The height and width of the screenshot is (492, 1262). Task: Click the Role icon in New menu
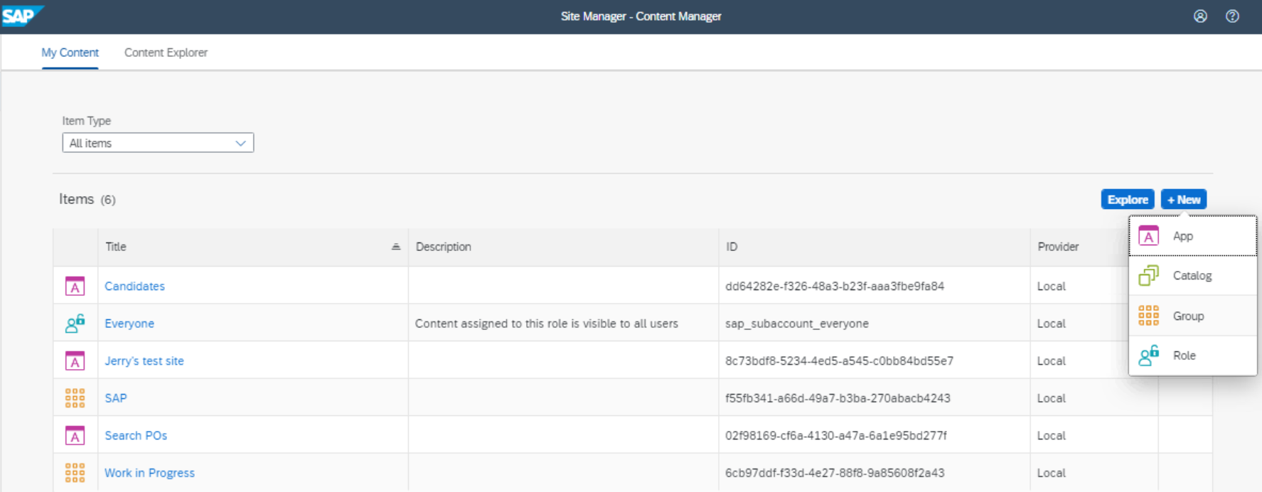[x=1148, y=355]
